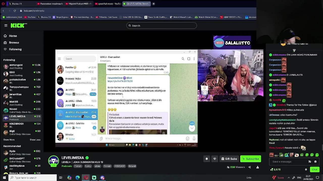Viewport: 323px width, 181px height.
Task: Jump to bottom with Telegram down arrow
Action: tap(192, 128)
